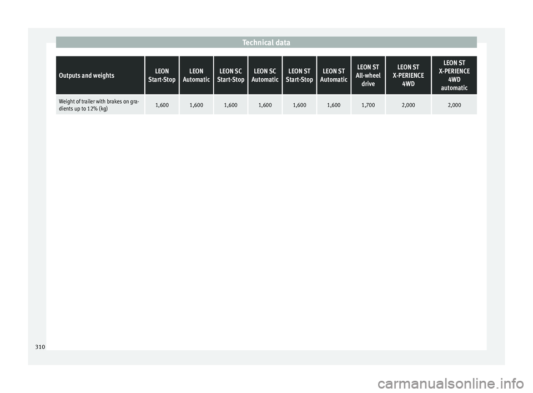Image resolution: width=533 pixels, height=393 pixels.
Task: Select the LEON SC Start-Stop header
Action: click(230, 75)
